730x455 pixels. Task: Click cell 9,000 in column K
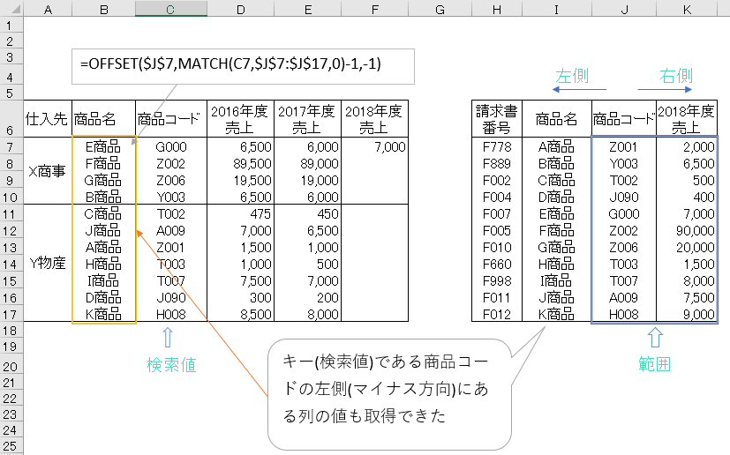[687, 314]
